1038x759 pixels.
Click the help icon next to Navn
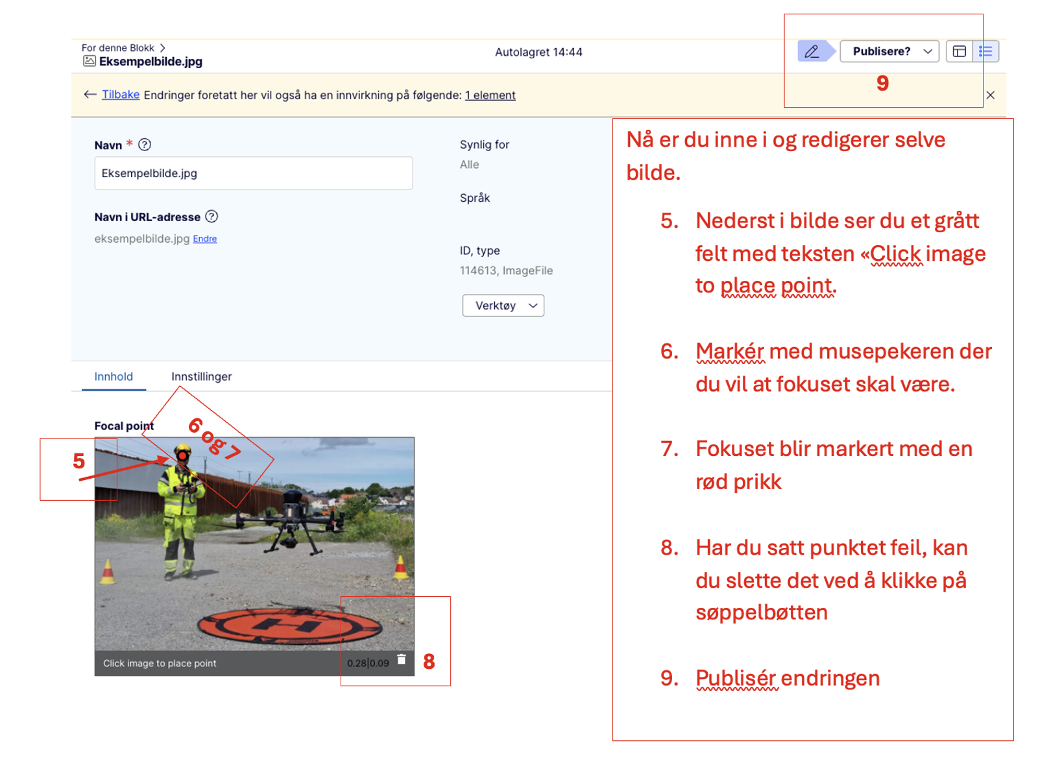coord(145,145)
